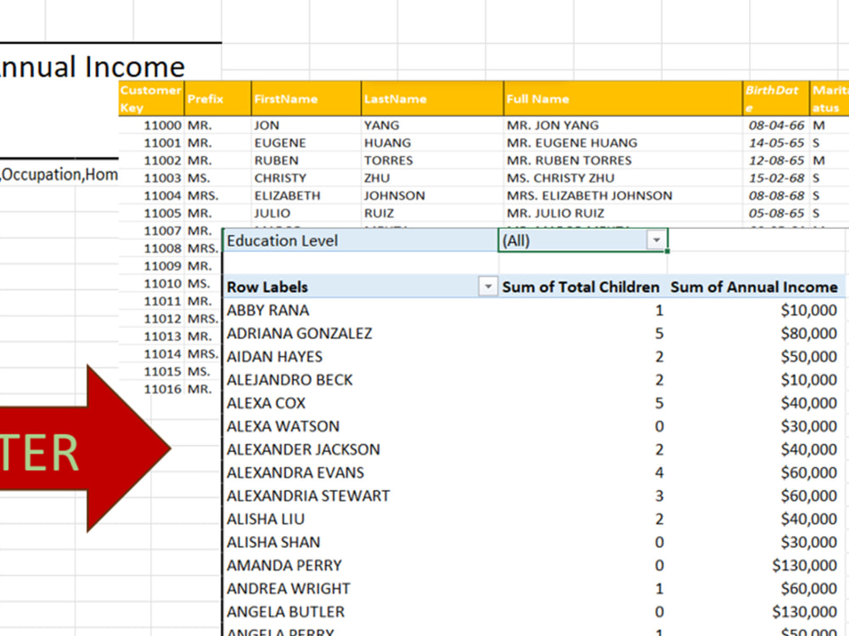Click the Customer Key column header
This screenshot has width=849, height=636.
151,98
